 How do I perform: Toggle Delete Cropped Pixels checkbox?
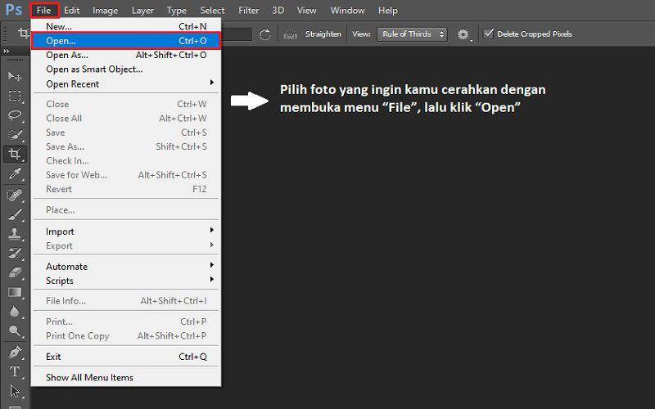point(488,34)
